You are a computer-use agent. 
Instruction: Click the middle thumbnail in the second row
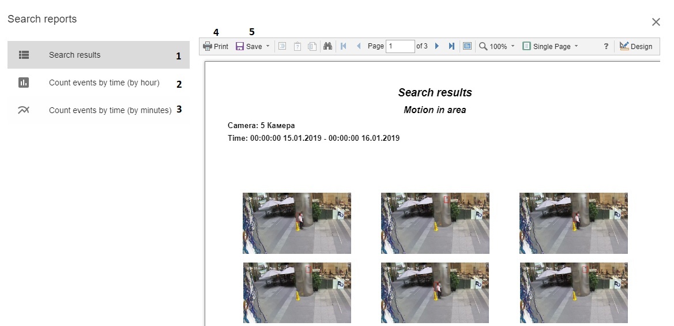coord(435,293)
